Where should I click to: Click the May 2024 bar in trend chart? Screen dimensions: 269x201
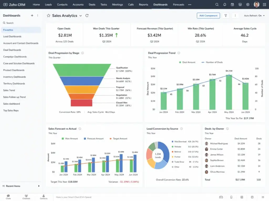[x=229, y=92]
